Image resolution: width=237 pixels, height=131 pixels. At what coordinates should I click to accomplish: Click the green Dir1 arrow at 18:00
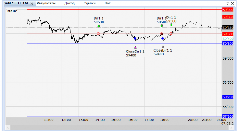pyautogui.click(x=162, y=26)
